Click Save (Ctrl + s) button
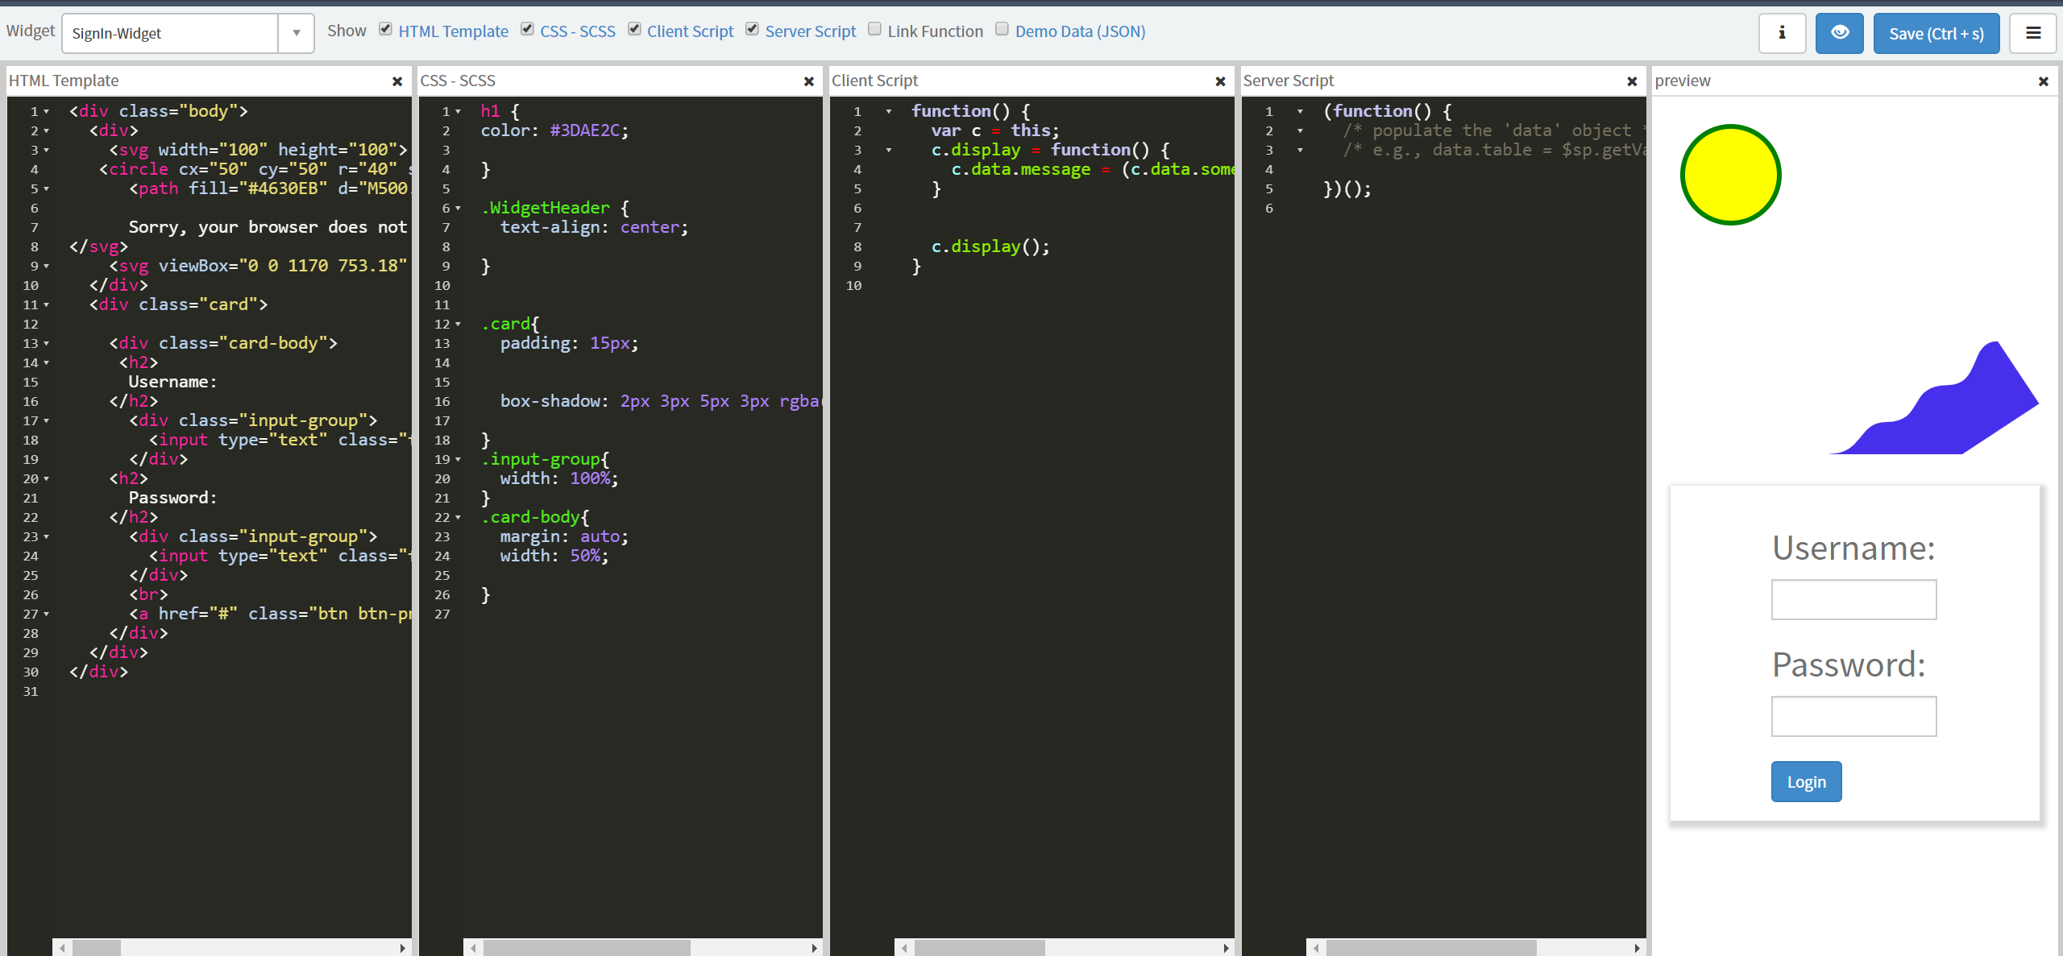2063x956 pixels. tap(1936, 33)
